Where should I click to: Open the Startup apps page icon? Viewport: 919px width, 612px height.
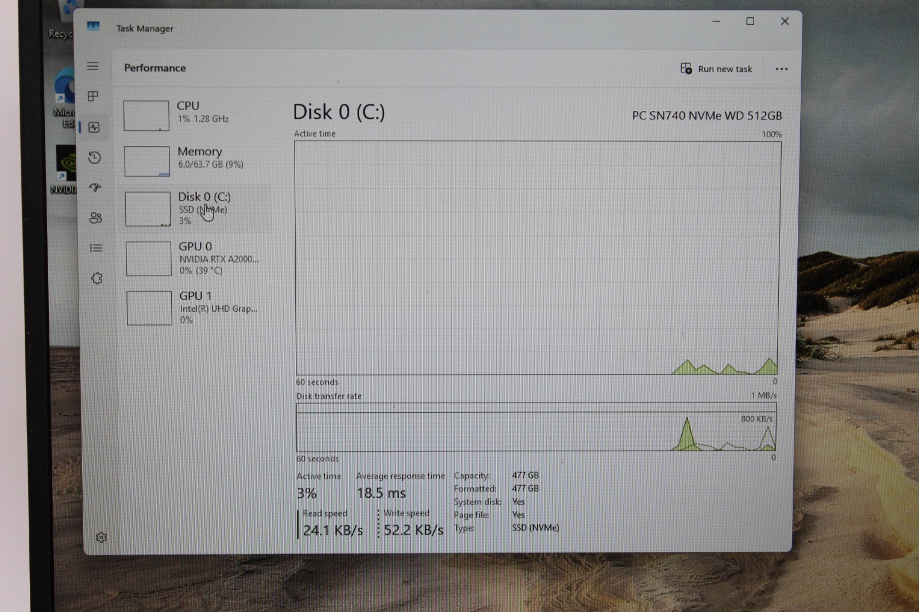(x=95, y=187)
